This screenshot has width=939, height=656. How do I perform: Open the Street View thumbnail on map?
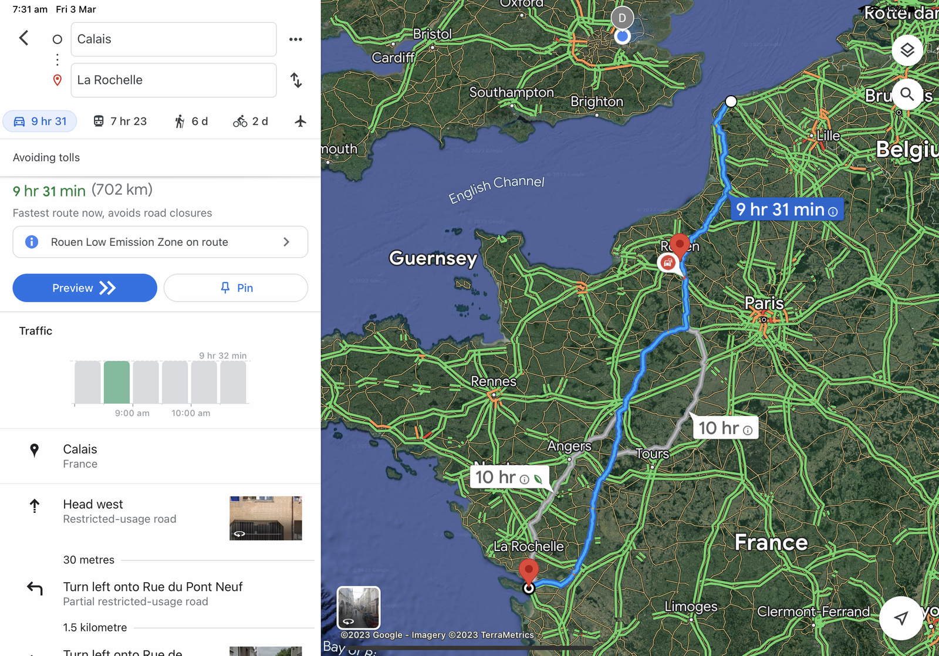pos(359,608)
